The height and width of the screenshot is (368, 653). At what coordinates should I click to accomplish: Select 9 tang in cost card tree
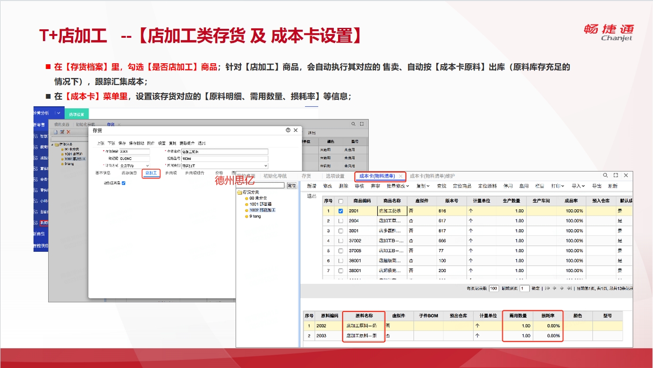255,216
